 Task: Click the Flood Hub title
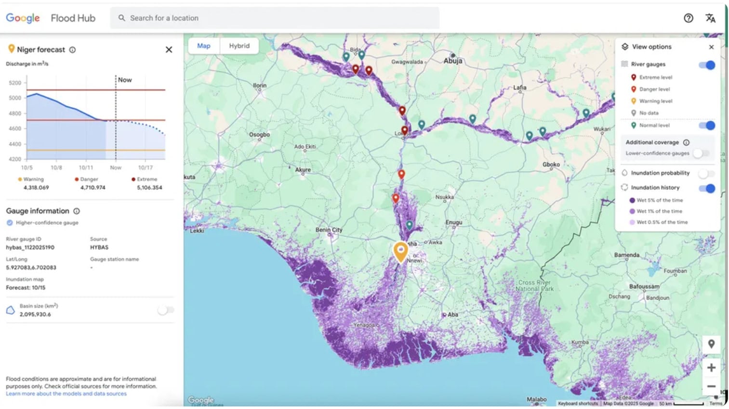click(73, 18)
